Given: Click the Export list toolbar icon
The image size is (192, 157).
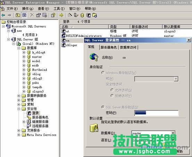Looking at the screenshot, I should 45,15.
